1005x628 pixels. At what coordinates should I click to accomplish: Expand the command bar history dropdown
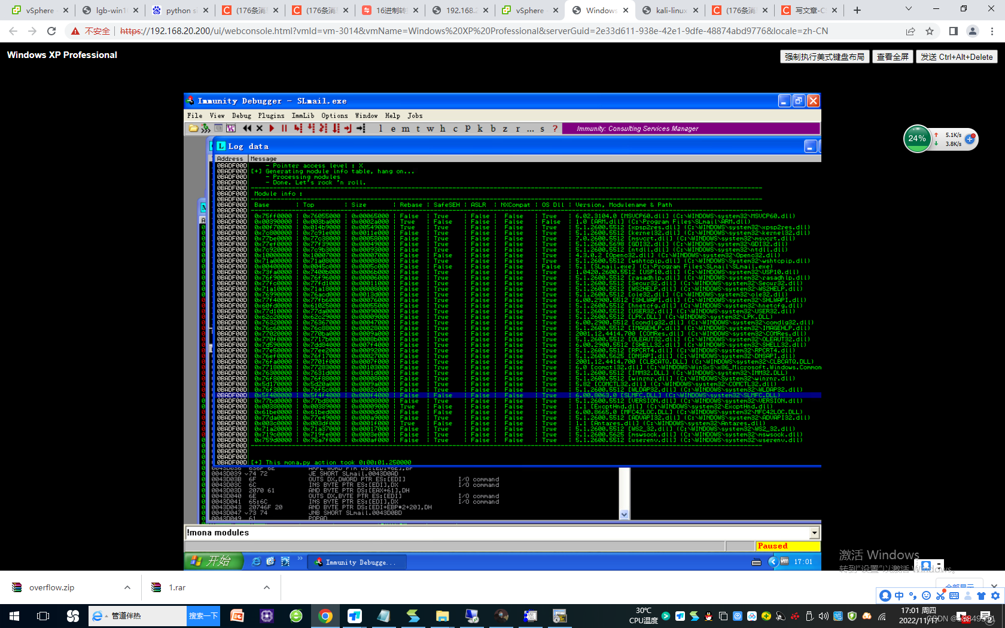click(814, 533)
